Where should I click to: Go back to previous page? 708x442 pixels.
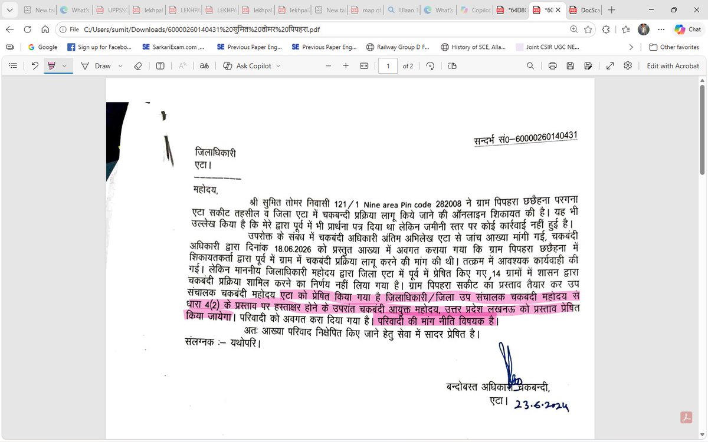click(x=11, y=29)
